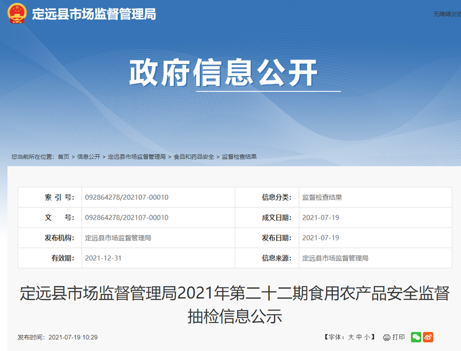The height and width of the screenshot is (351, 461).
Task: Click the printer icon
Action: point(386,337)
